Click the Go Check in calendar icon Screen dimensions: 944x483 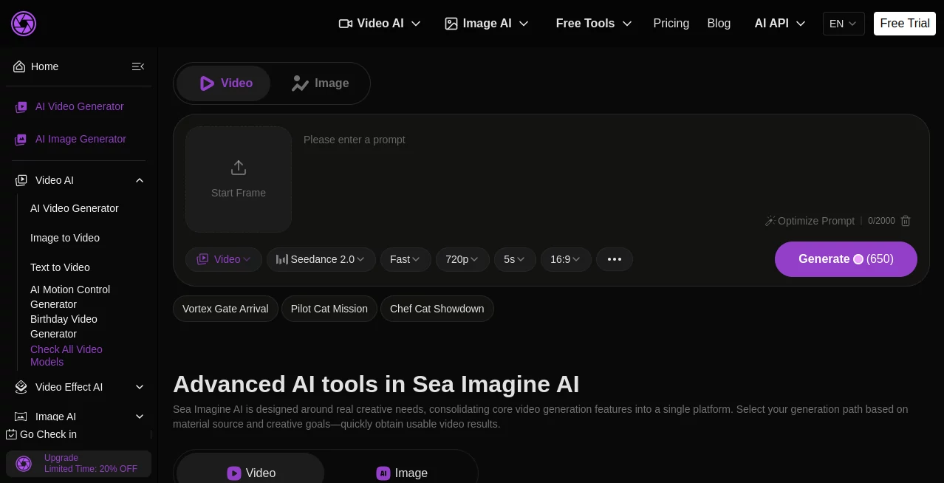[x=11, y=434]
